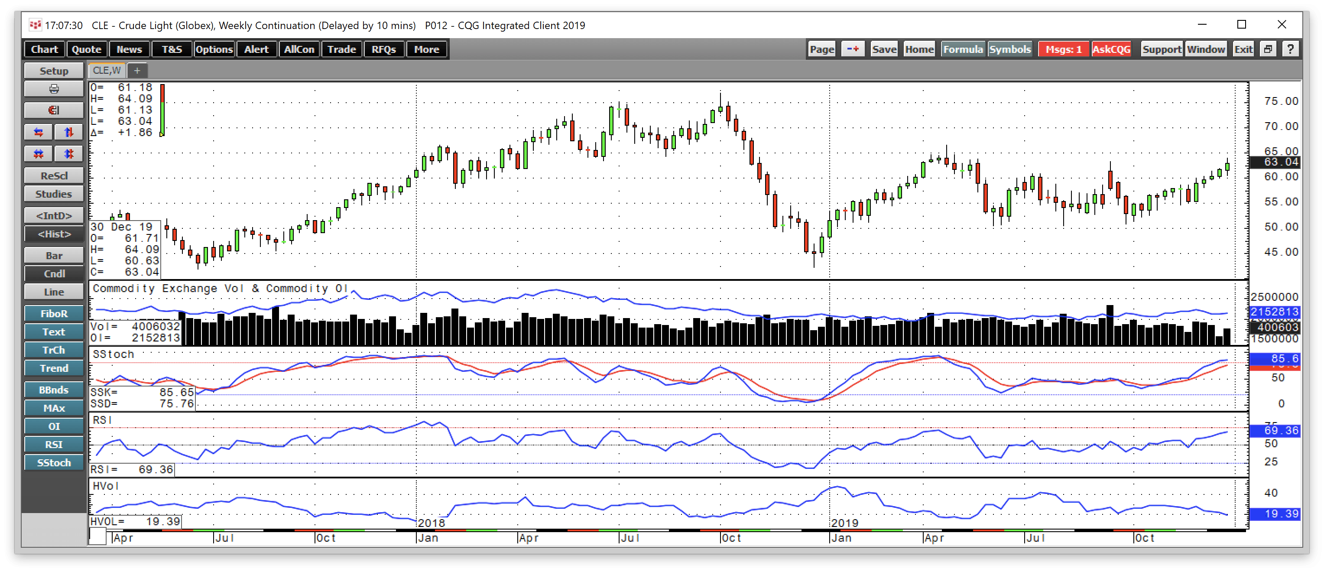Click the minus-plus page navigation icon
Viewport: 1324px width, 572px height.
pos(853,49)
